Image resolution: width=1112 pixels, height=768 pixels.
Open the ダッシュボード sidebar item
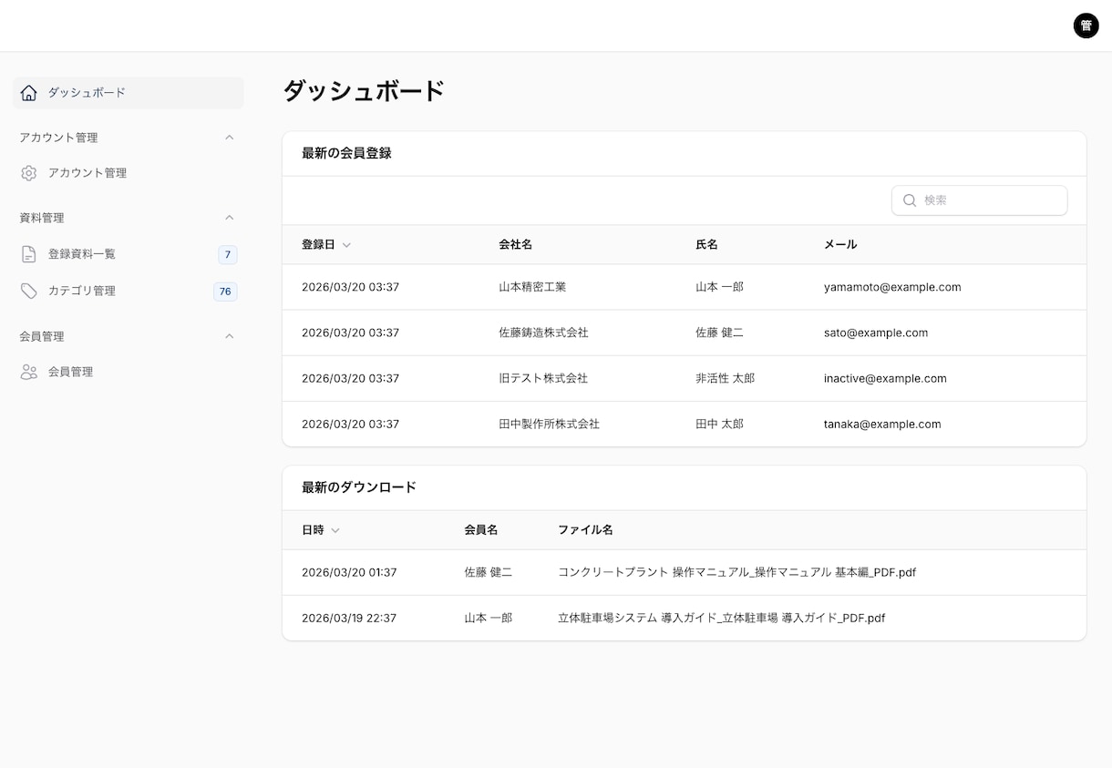(x=129, y=93)
